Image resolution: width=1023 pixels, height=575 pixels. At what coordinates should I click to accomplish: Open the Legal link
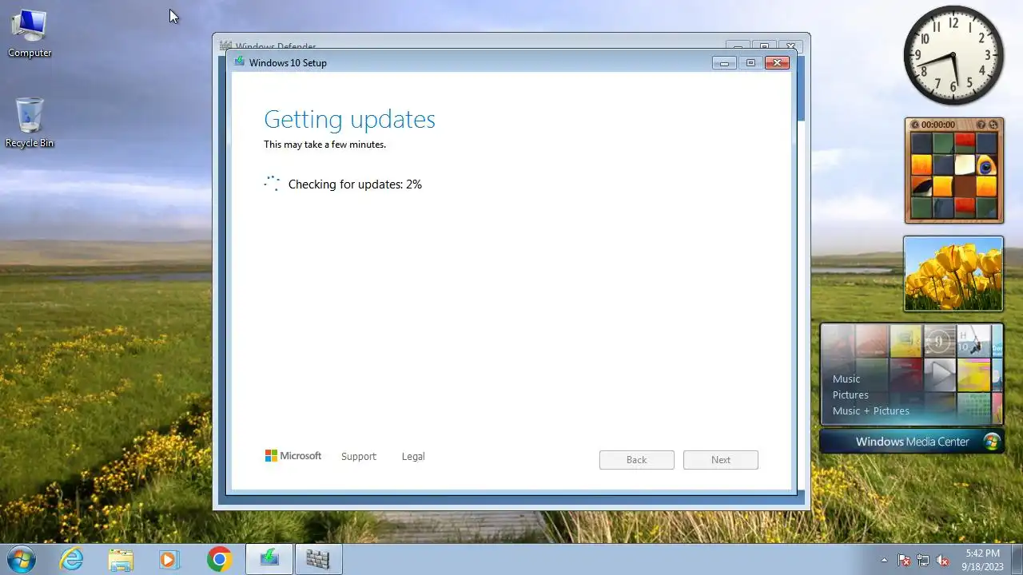(413, 457)
